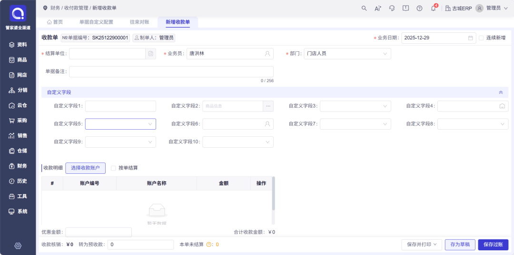Open the 保存并打印 dropdown button
The height and width of the screenshot is (255, 514).
tap(422, 245)
